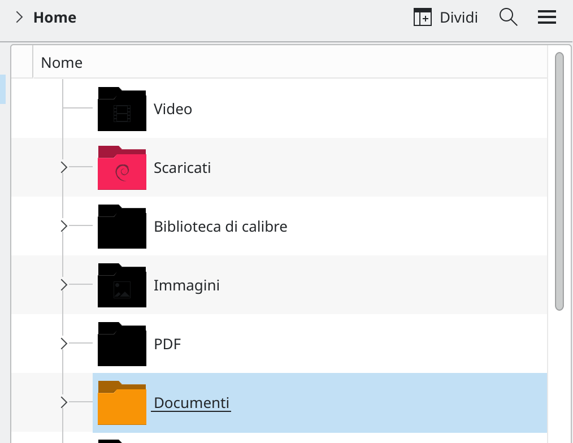Click the orange Documenti folder icon

tap(122, 403)
